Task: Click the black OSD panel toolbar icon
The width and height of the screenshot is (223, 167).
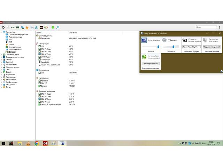Action: pyautogui.click(x=41, y=27)
